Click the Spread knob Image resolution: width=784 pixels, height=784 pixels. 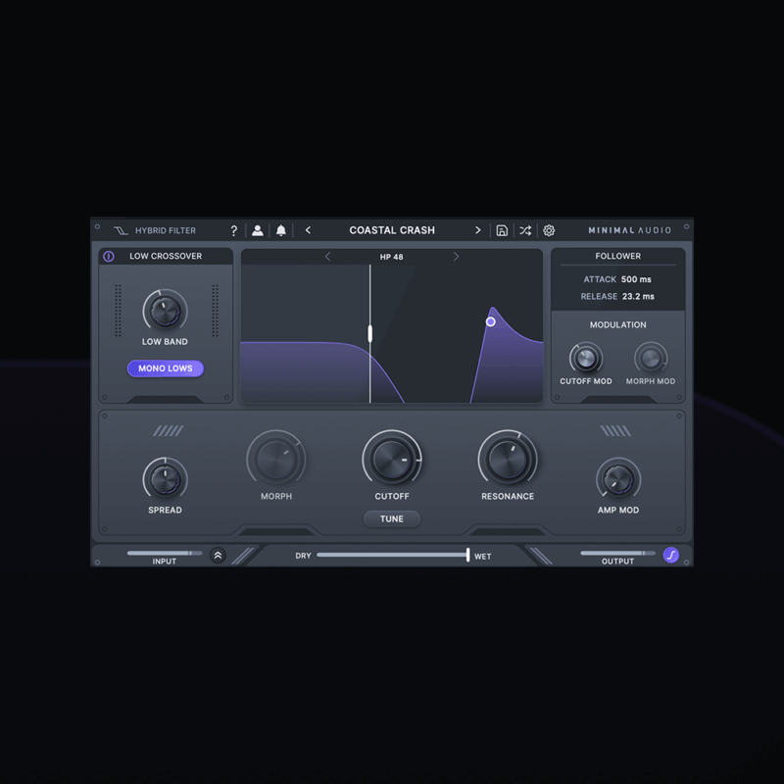click(165, 479)
